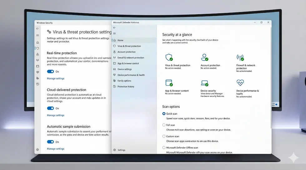Select the Full scan radio button
This screenshot has width=306, height=170.
click(164, 125)
